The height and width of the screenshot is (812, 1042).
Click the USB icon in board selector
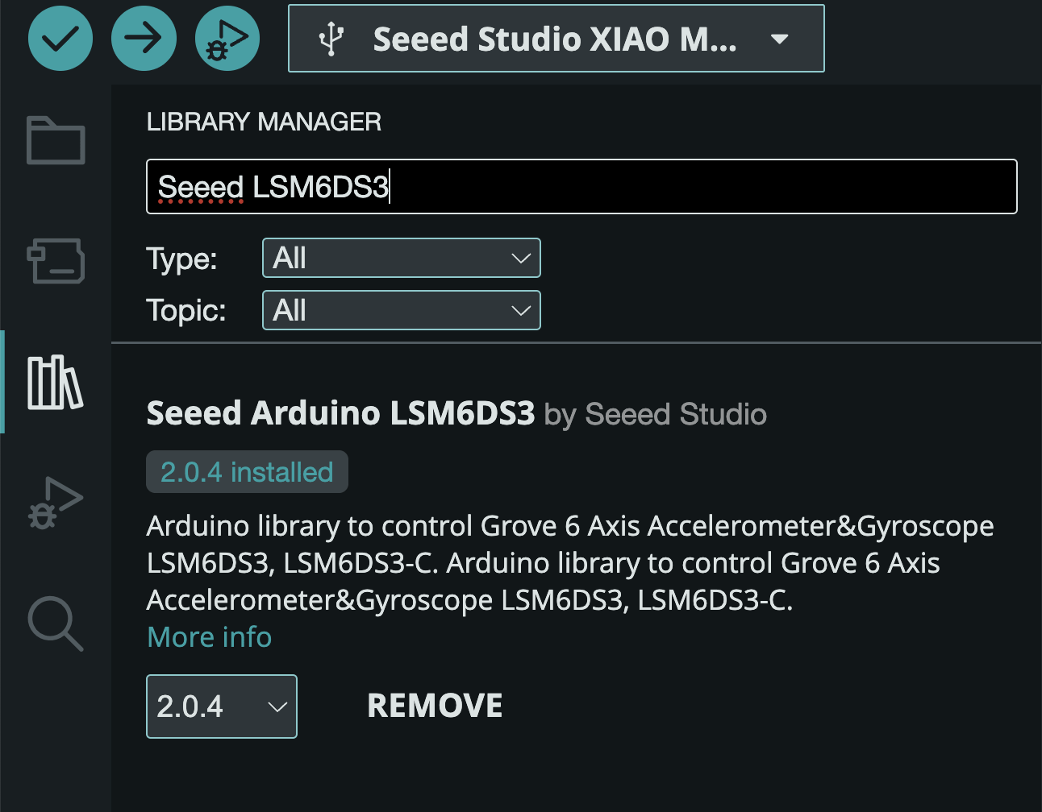pyautogui.click(x=331, y=39)
